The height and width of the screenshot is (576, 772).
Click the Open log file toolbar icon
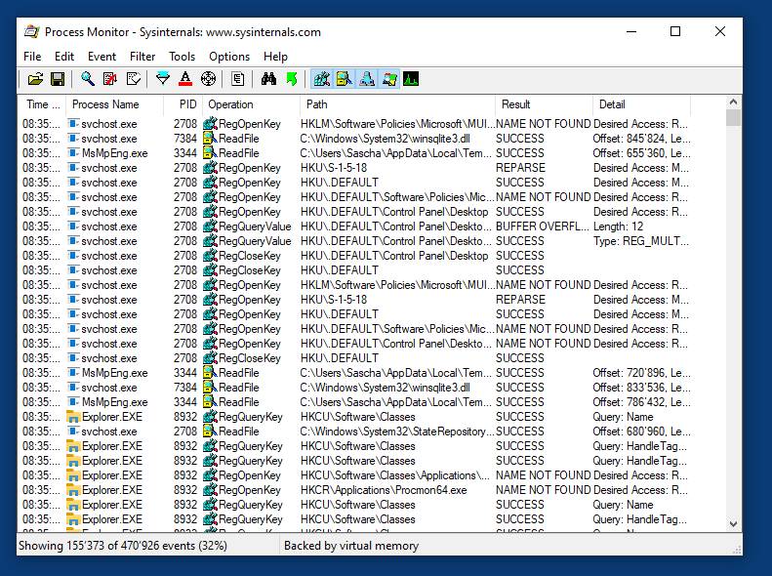click(x=35, y=79)
